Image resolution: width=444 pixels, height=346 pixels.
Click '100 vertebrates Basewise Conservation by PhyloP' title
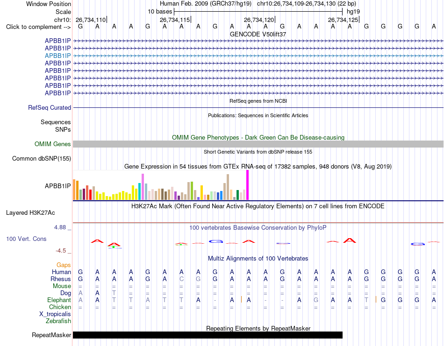tap(258, 228)
